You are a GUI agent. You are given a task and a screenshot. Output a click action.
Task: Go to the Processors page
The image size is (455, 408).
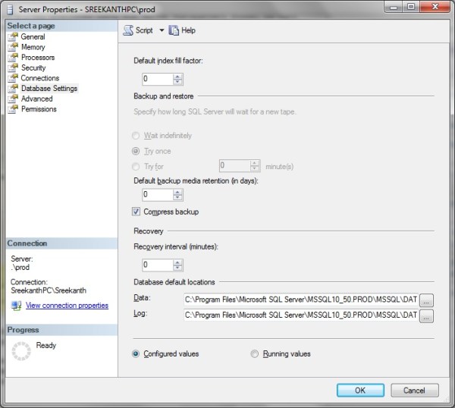(37, 58)
